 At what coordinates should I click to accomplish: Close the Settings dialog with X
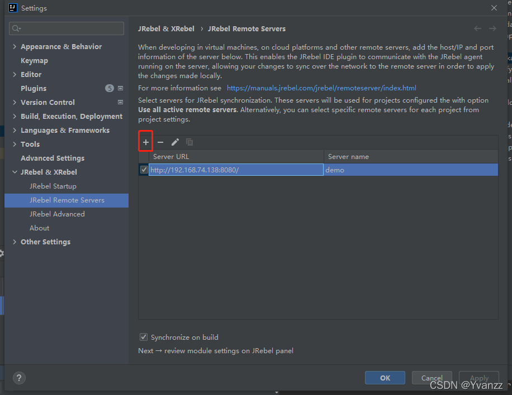tap(494, 8)
